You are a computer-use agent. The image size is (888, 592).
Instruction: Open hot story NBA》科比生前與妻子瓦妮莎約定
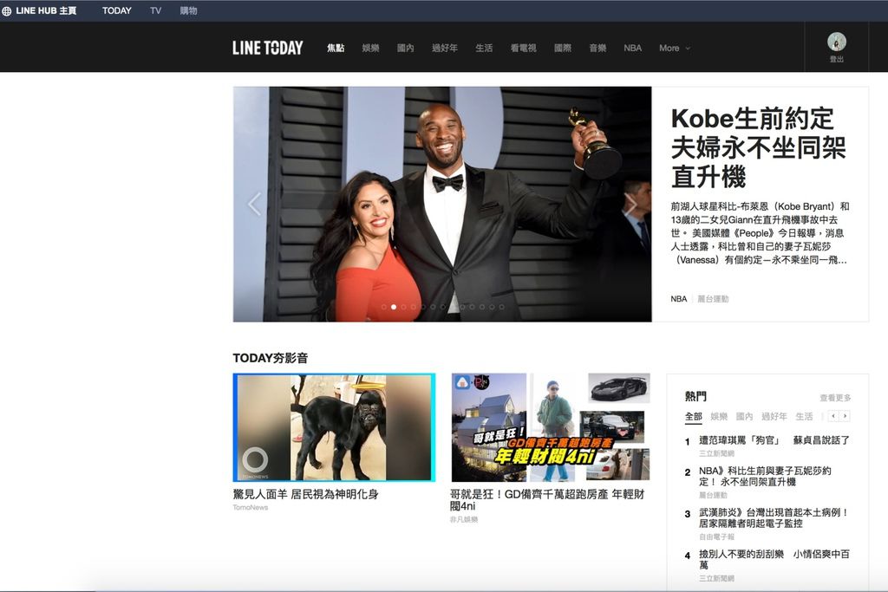tap(765, 476)
